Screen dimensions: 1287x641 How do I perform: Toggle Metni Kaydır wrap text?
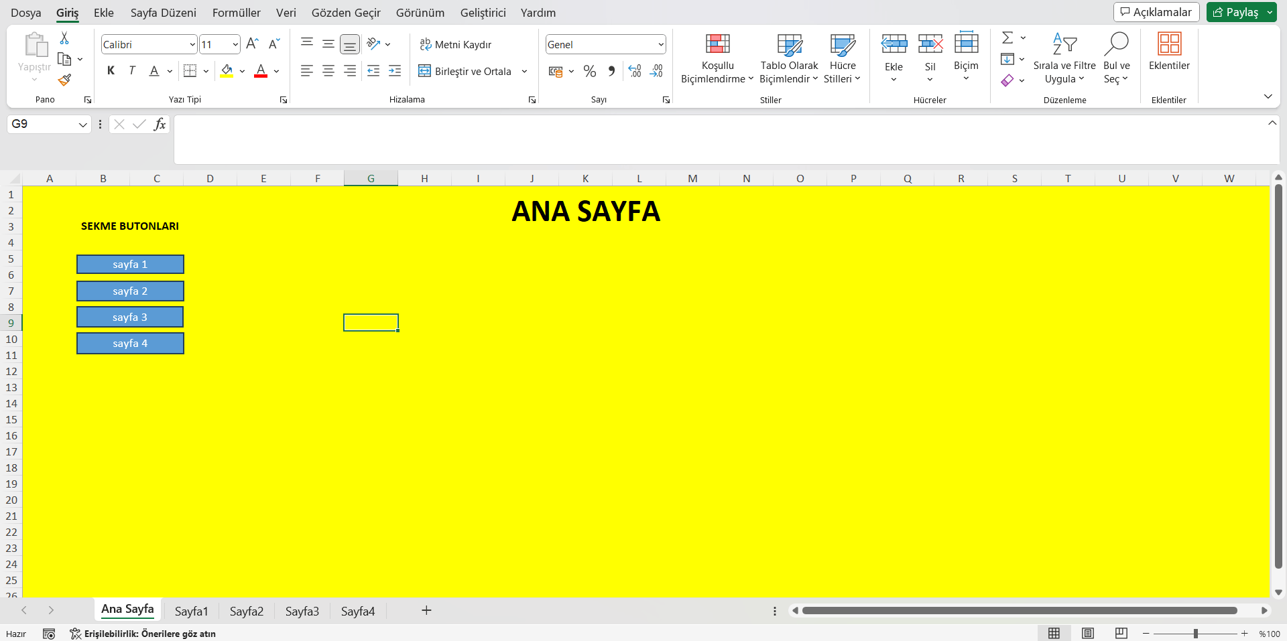(x=456, y=44)
